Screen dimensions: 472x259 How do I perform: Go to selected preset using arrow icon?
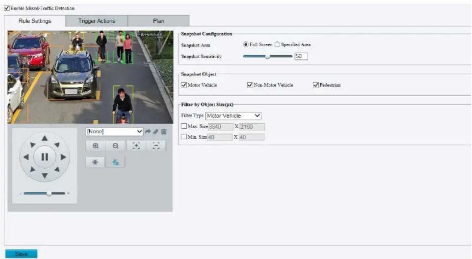click(x=149, y=131)
